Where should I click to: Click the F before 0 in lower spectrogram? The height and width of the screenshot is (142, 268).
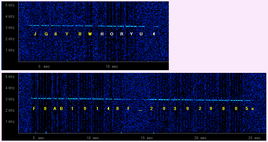34,108
